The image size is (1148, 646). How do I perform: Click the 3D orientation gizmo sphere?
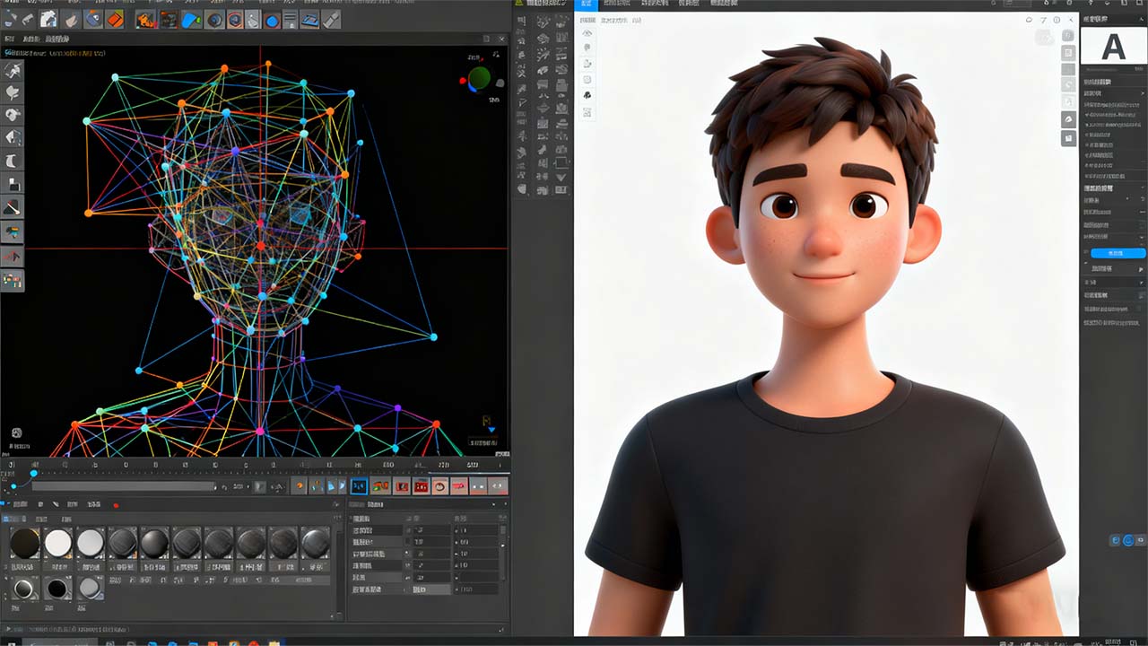click(480, 79)
